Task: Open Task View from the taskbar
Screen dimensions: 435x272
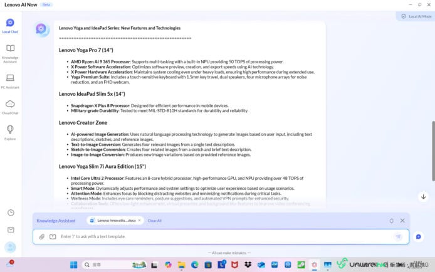Action: tap(154, 265)
